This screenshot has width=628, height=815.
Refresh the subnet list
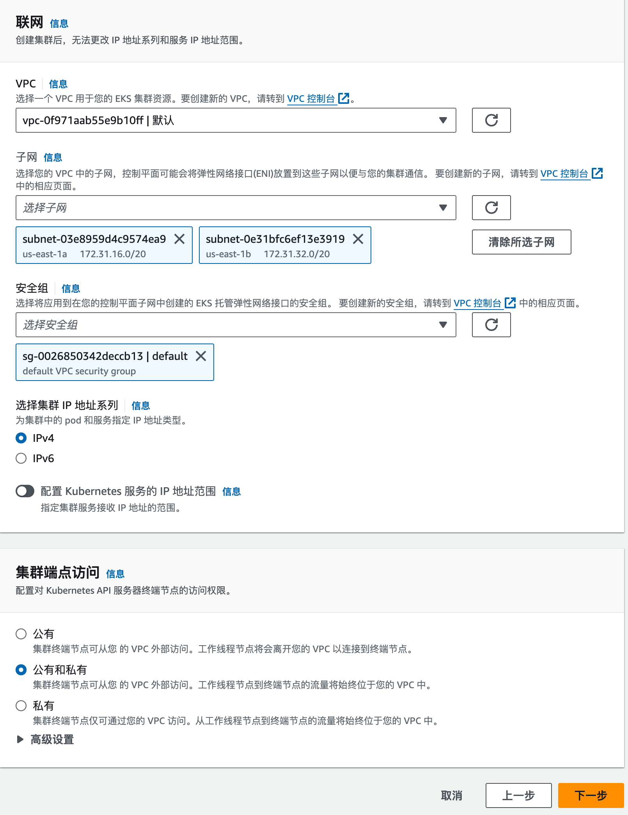(x=491, y=208)
